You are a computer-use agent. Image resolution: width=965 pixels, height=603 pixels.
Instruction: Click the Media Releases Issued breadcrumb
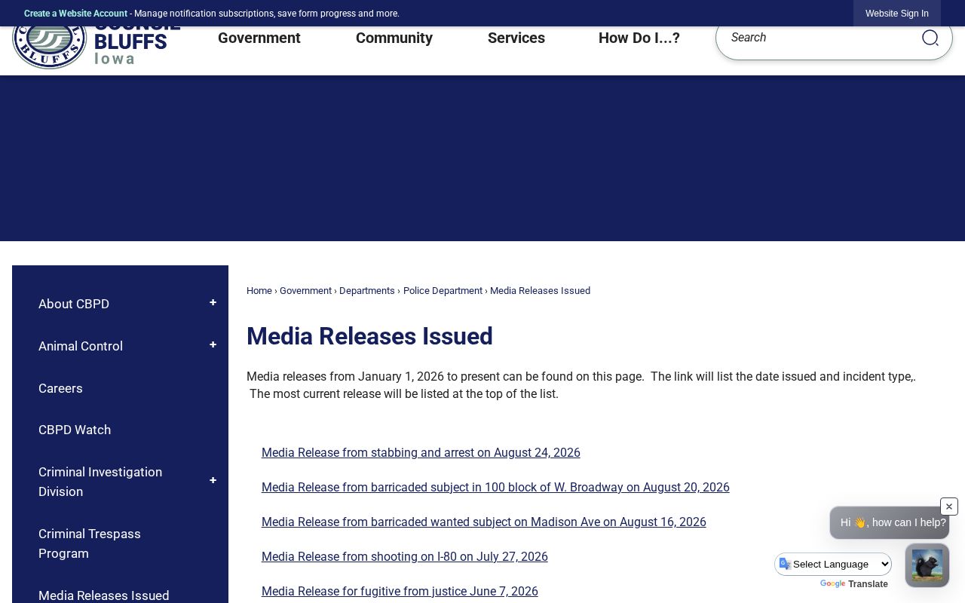[540, 291]
